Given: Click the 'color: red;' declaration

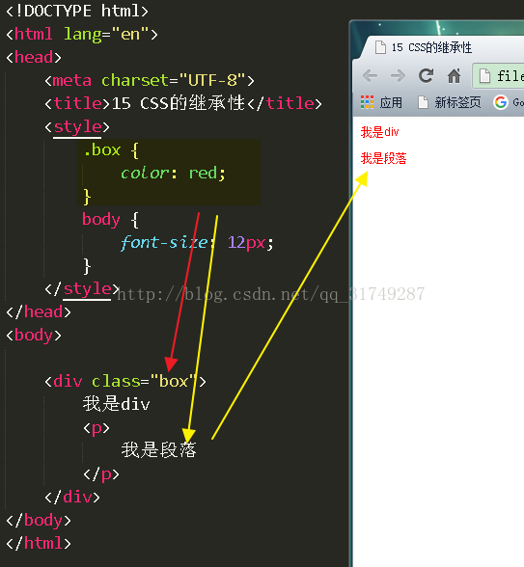Looking at the screenshot, I should click(x=173, y=173).
